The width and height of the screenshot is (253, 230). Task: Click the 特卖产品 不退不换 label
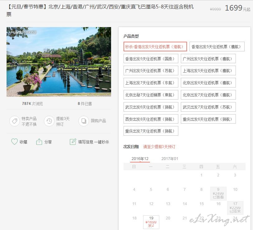tap(29, 121)
